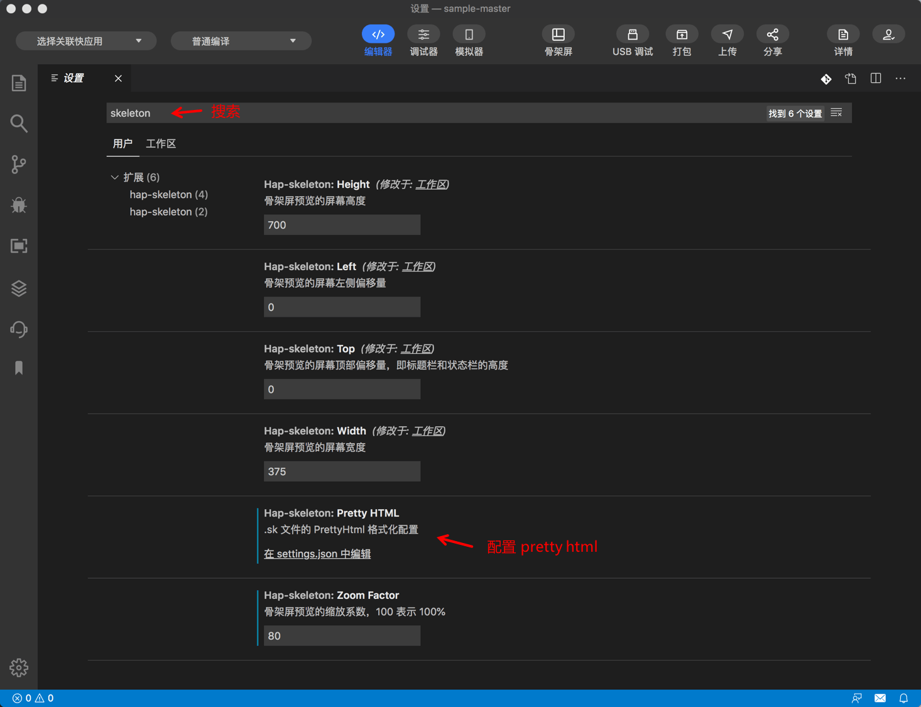Image resolution: width=921 pixels, height=707 pixels.
Task: Switch to the 工作区 settings tab
Action: coord(161,144)
